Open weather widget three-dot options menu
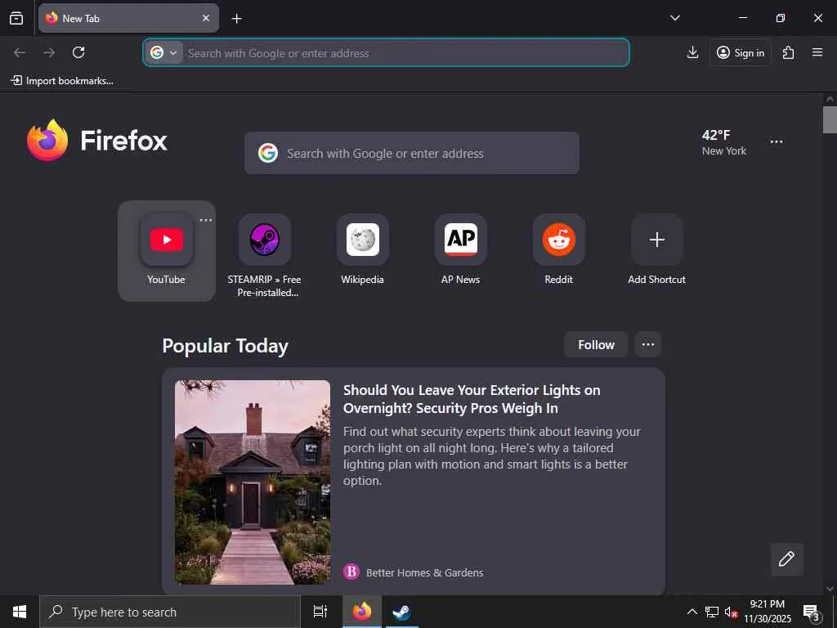837x628 pixels. click(x=777, y=141)
